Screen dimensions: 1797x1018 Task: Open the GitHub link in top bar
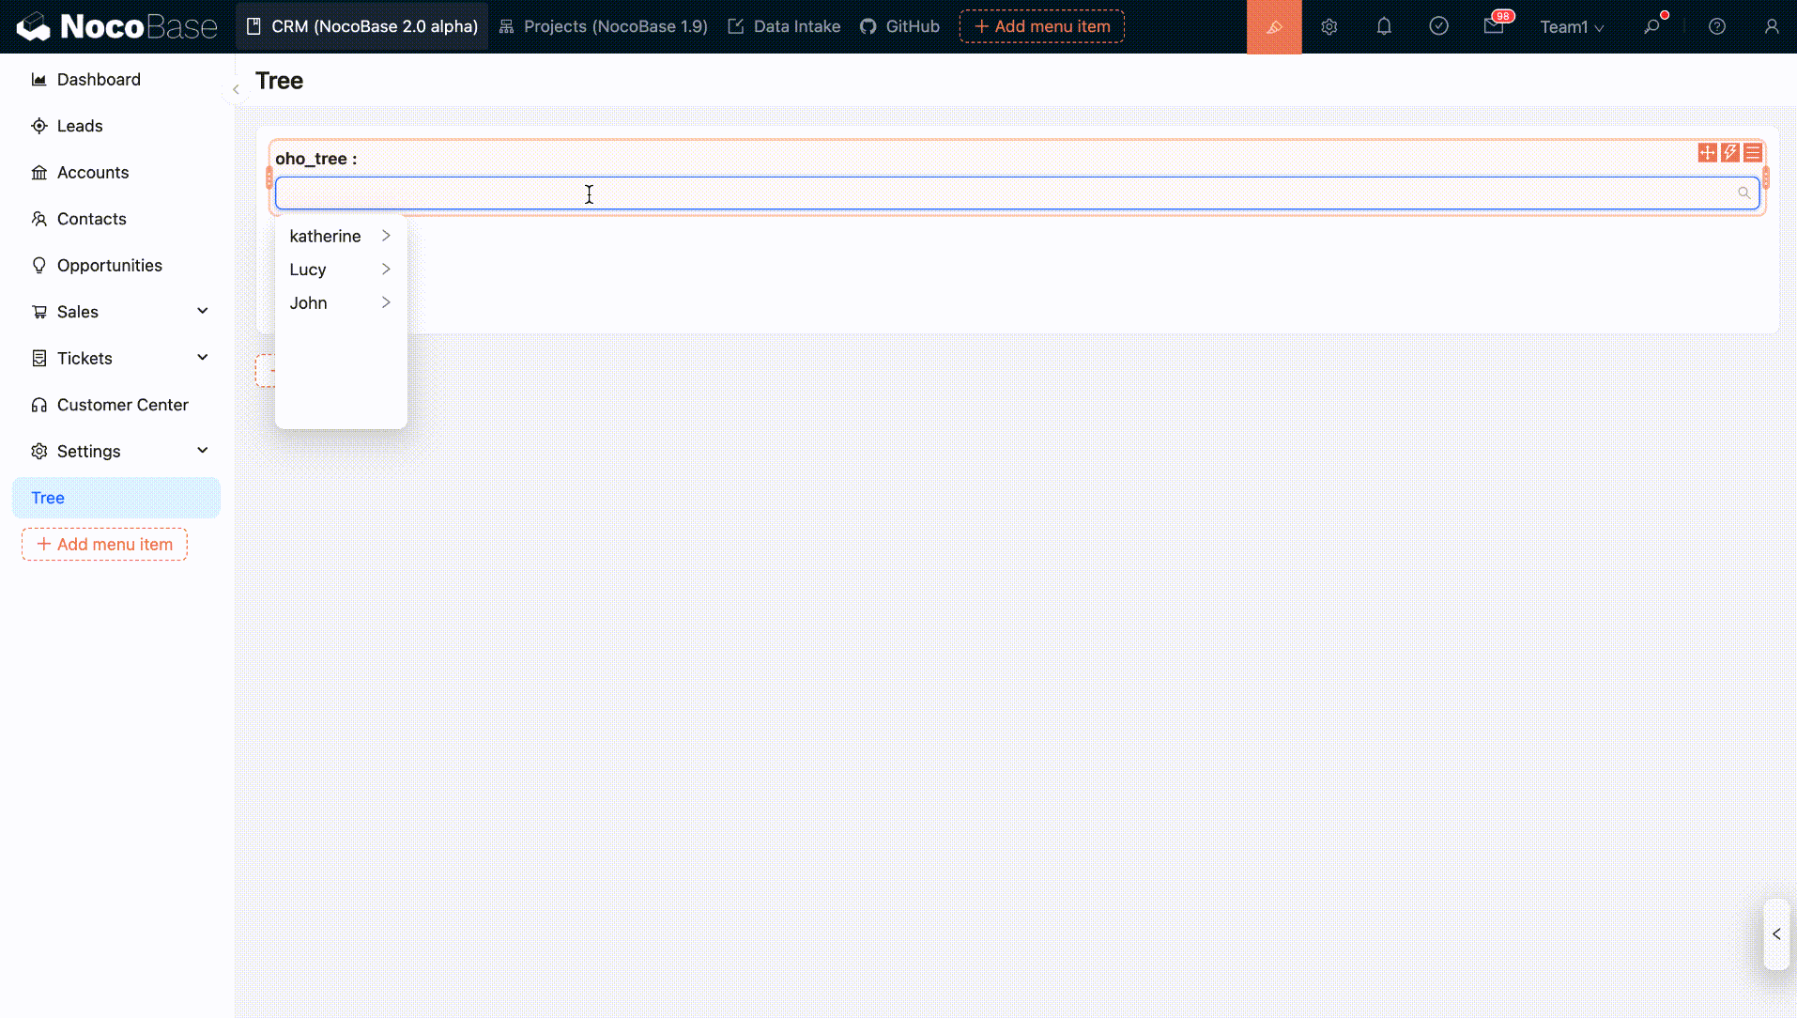(899, 26)
